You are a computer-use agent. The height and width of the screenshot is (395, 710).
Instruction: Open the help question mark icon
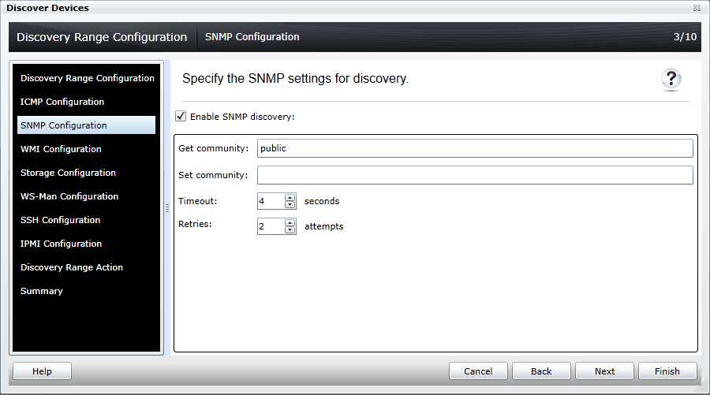pyautogui.click(x=671, y=78)
